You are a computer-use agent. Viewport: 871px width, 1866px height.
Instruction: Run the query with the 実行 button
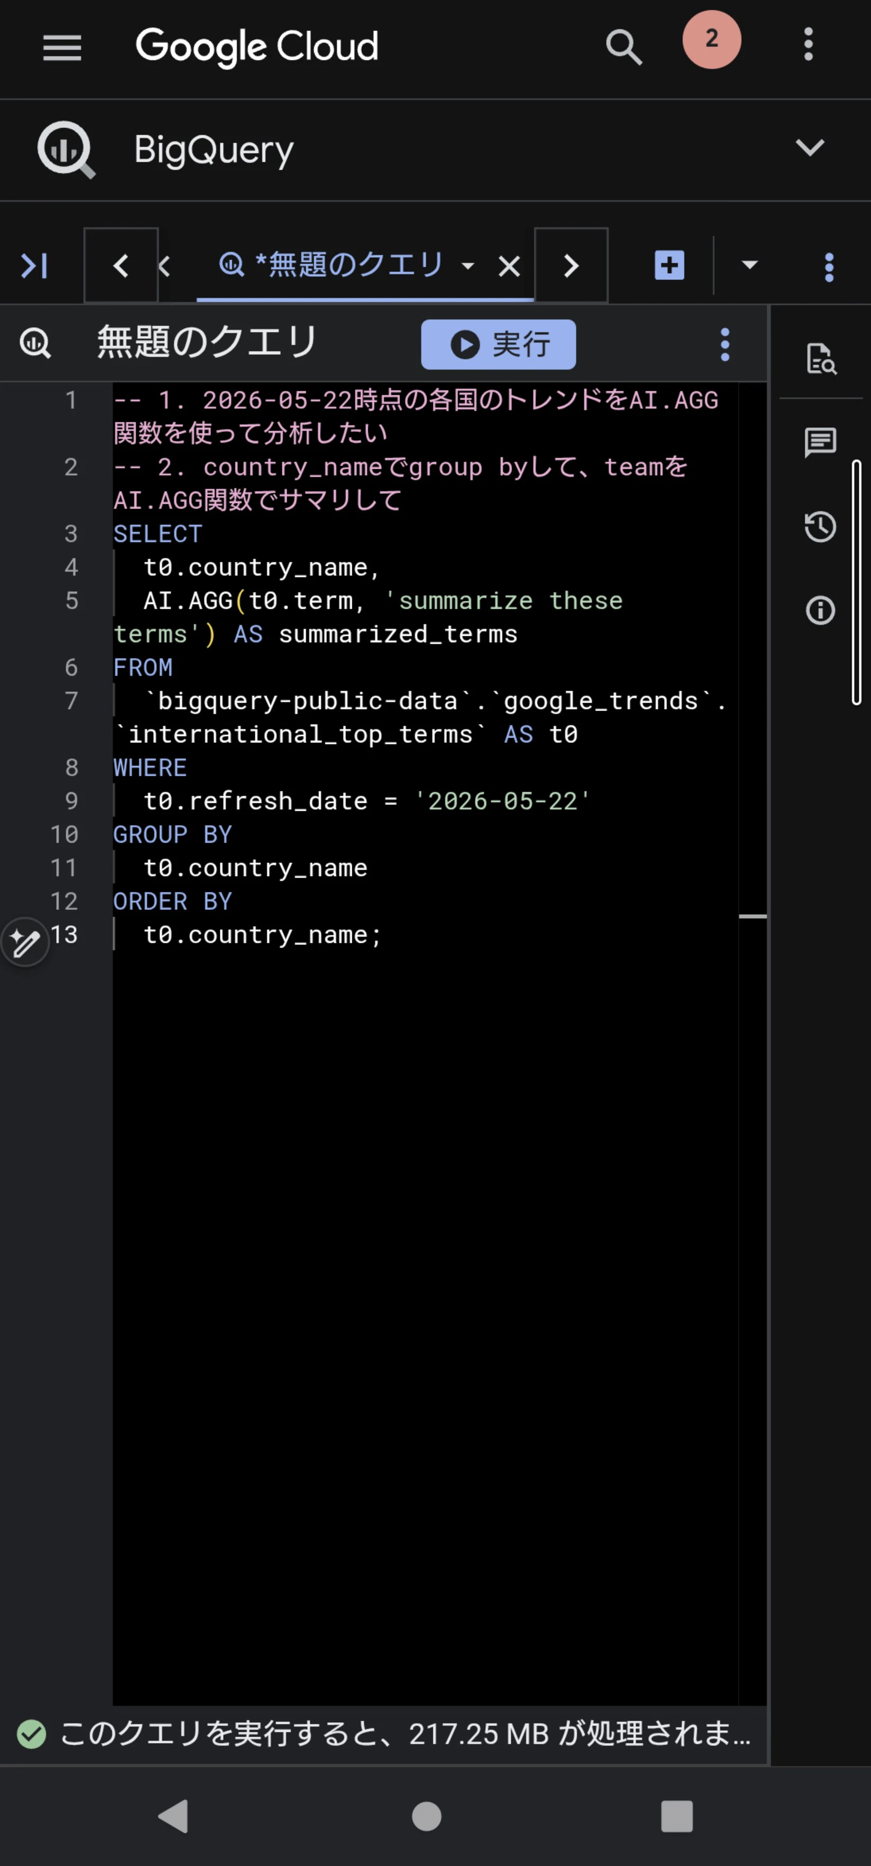pyautogui.click(x=498, y=344)
